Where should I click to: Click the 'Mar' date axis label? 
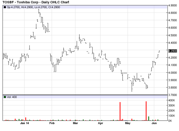pos(75,123)
